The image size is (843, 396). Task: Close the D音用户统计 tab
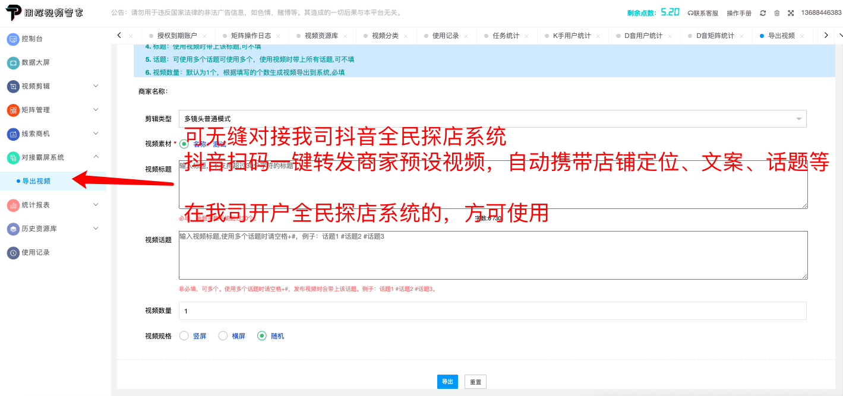(x=670, y=36)
